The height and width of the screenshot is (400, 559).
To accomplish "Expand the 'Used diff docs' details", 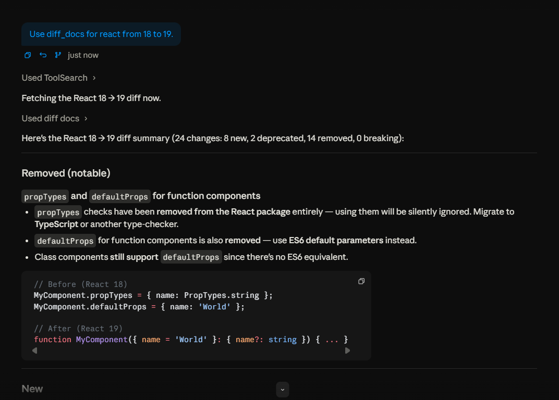I will coord(55,118).
